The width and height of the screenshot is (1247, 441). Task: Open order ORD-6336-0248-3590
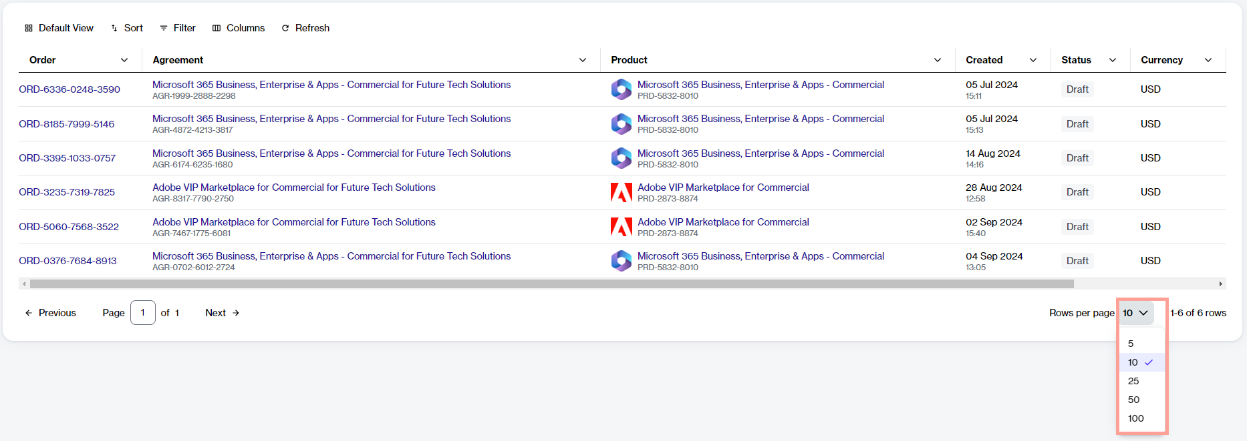[70, 89]
